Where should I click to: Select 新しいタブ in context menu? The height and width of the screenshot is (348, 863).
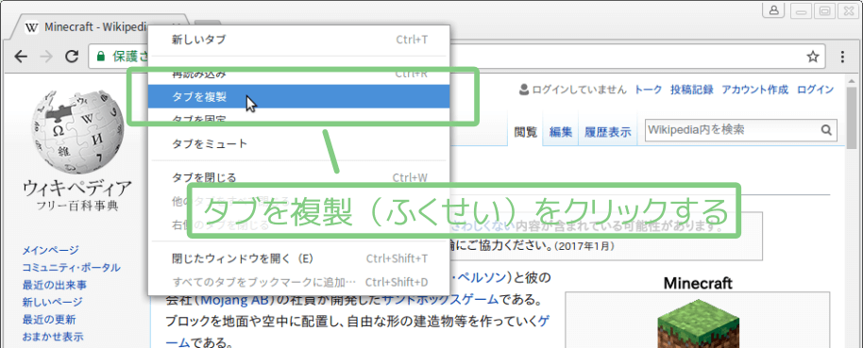(x=299, y=40)
